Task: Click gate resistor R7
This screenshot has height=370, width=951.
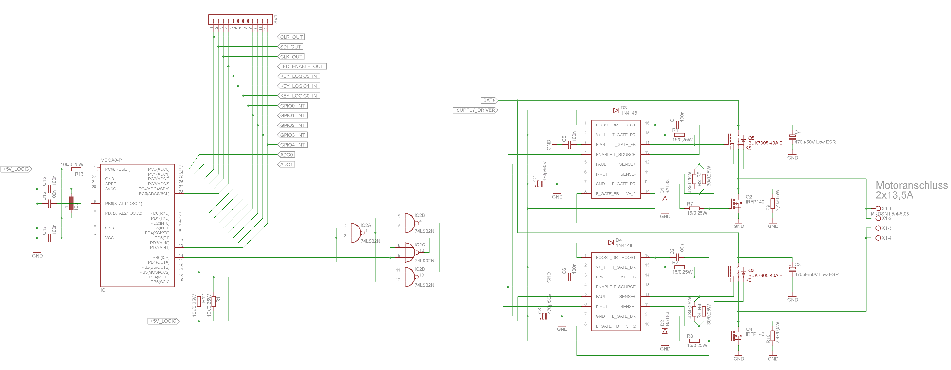Action: coord(694,209)
